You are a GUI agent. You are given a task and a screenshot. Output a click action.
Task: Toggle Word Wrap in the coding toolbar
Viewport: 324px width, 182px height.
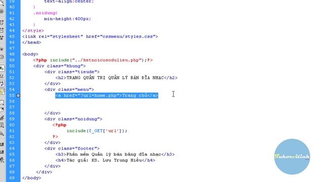2,83
